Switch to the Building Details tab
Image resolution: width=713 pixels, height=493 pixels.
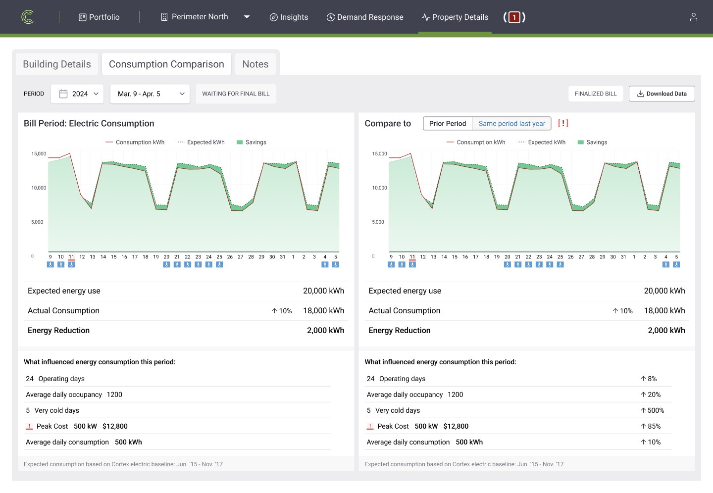click(57, 64)
